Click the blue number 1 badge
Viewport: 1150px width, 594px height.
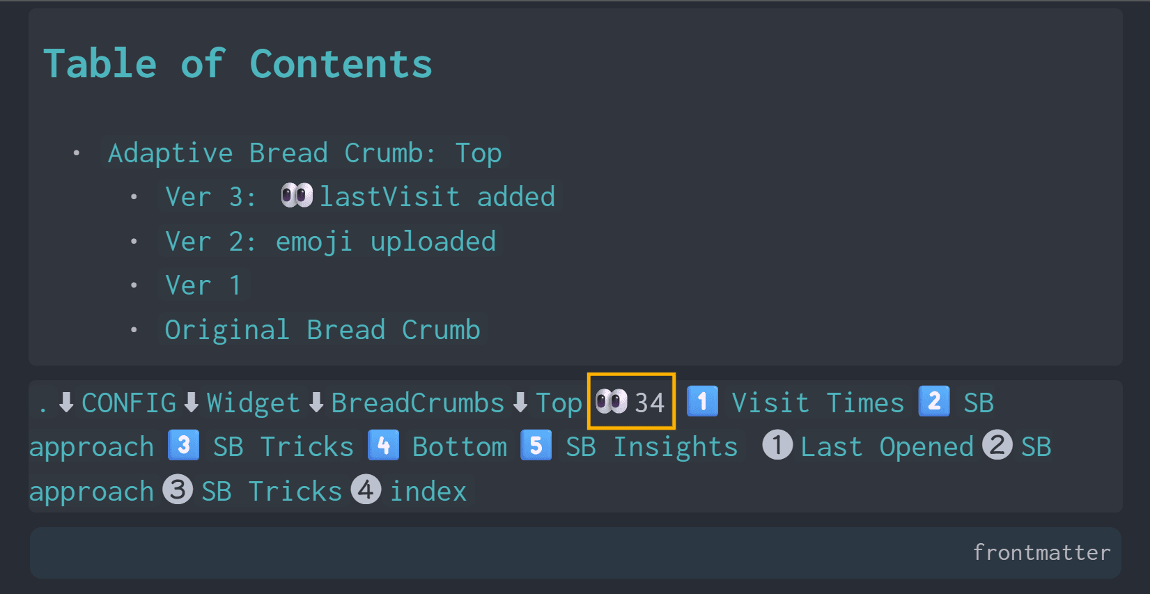pyautogui.click(x=702, y=402)
